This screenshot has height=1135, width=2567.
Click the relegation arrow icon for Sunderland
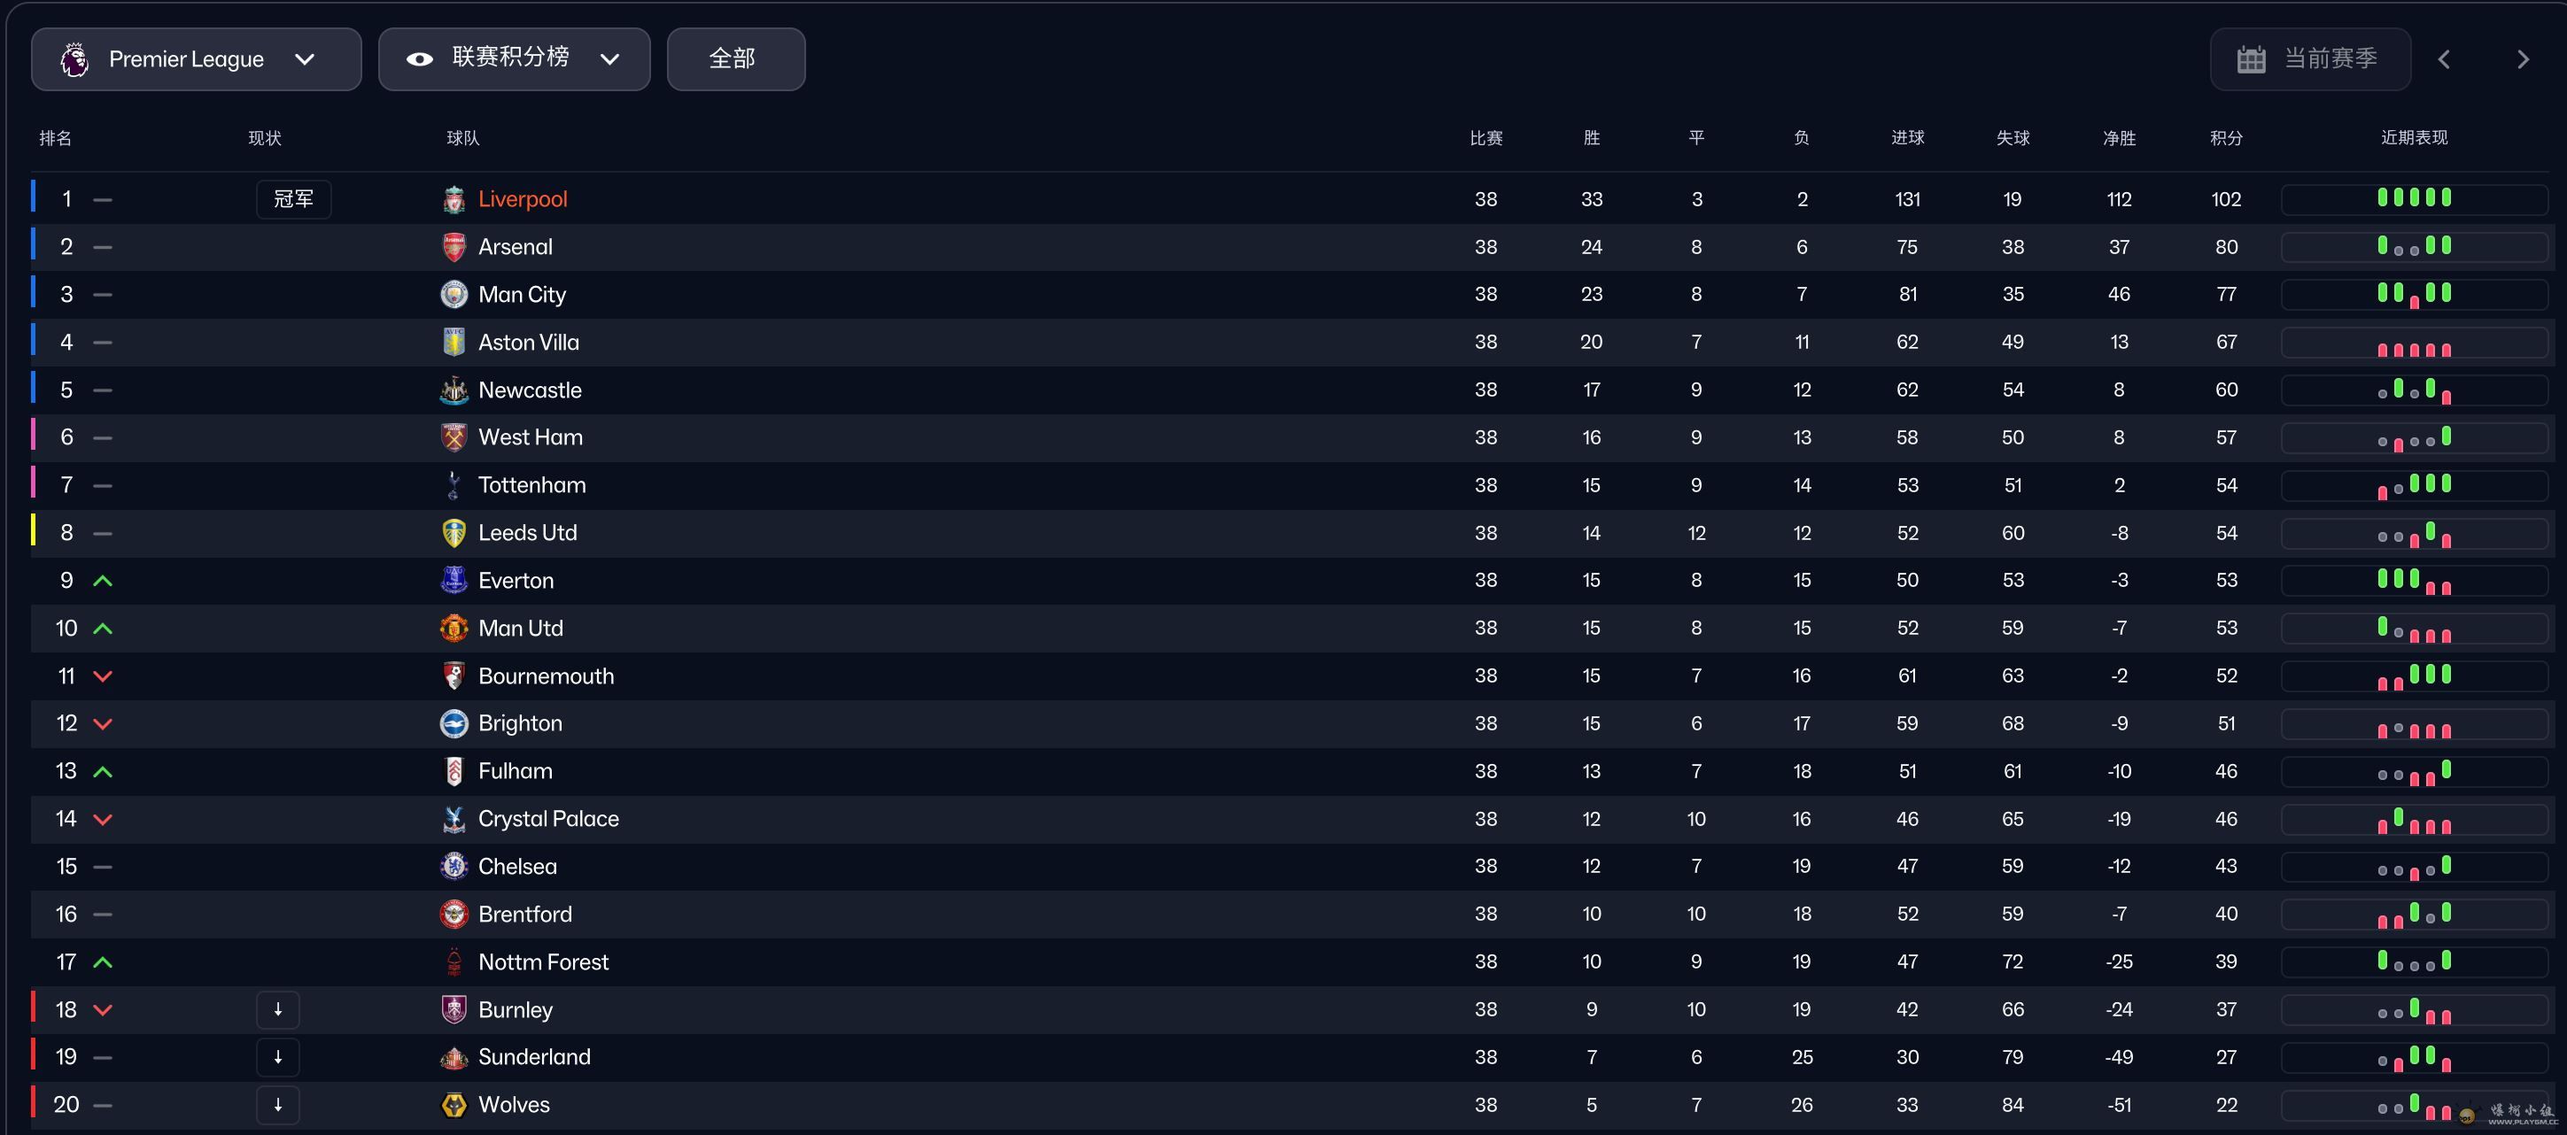point(278,1056)
